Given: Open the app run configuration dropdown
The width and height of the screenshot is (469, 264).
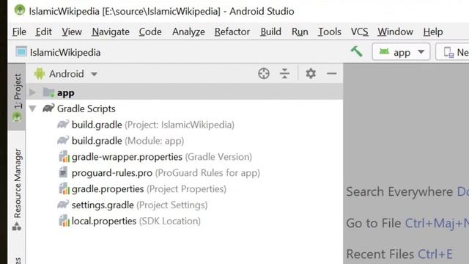Looking at the screenshot, I should (x=421, y=52).
